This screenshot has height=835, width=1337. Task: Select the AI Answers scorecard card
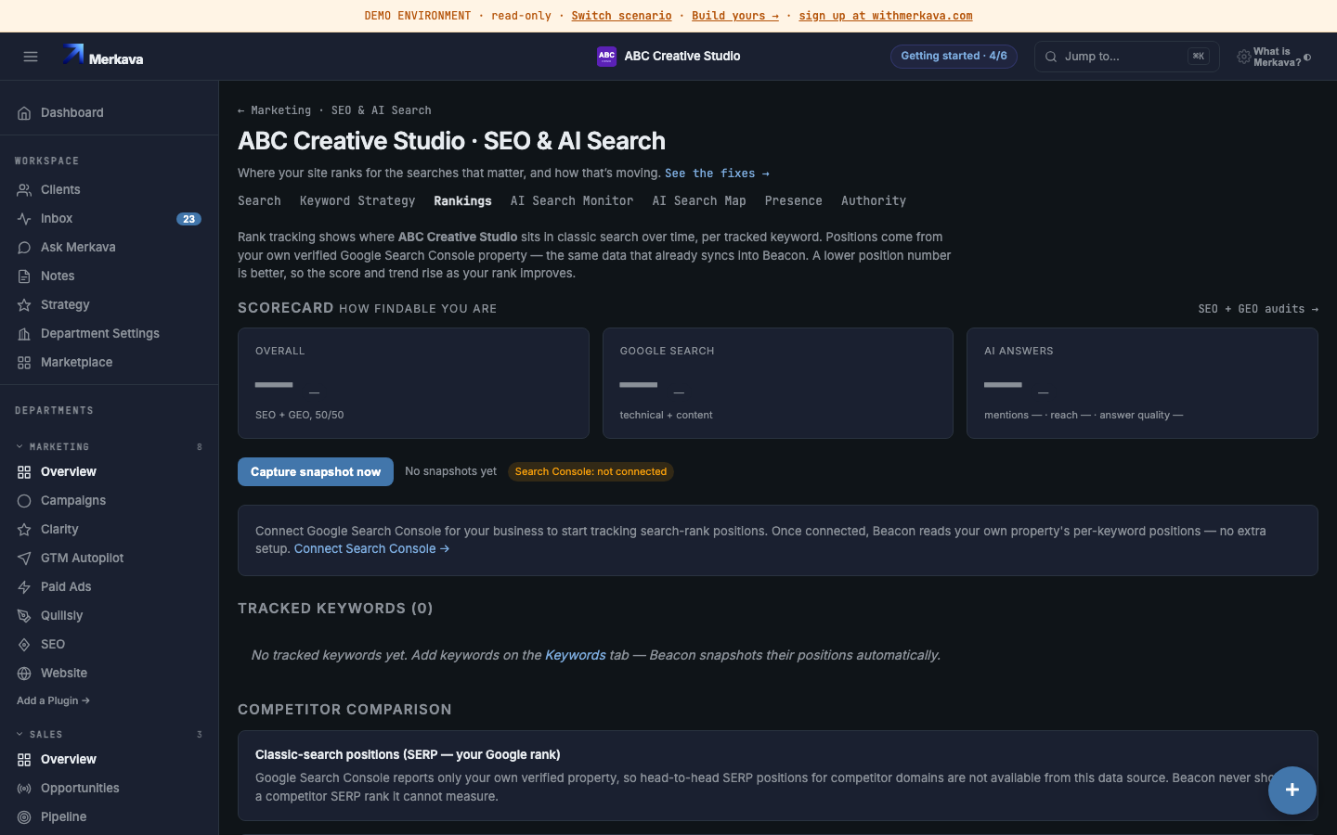[1142, 383]
